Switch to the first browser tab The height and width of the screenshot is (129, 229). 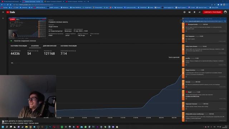(11, 1)
